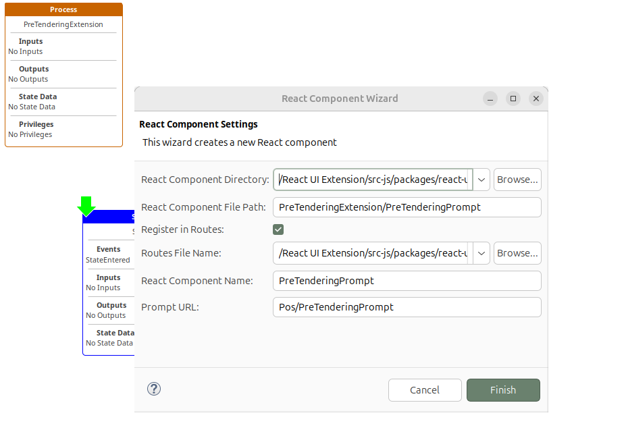The height and width of the screenshot is (434, 626).
Task: Browse for the Routes File Name
Action: (517, 253)
